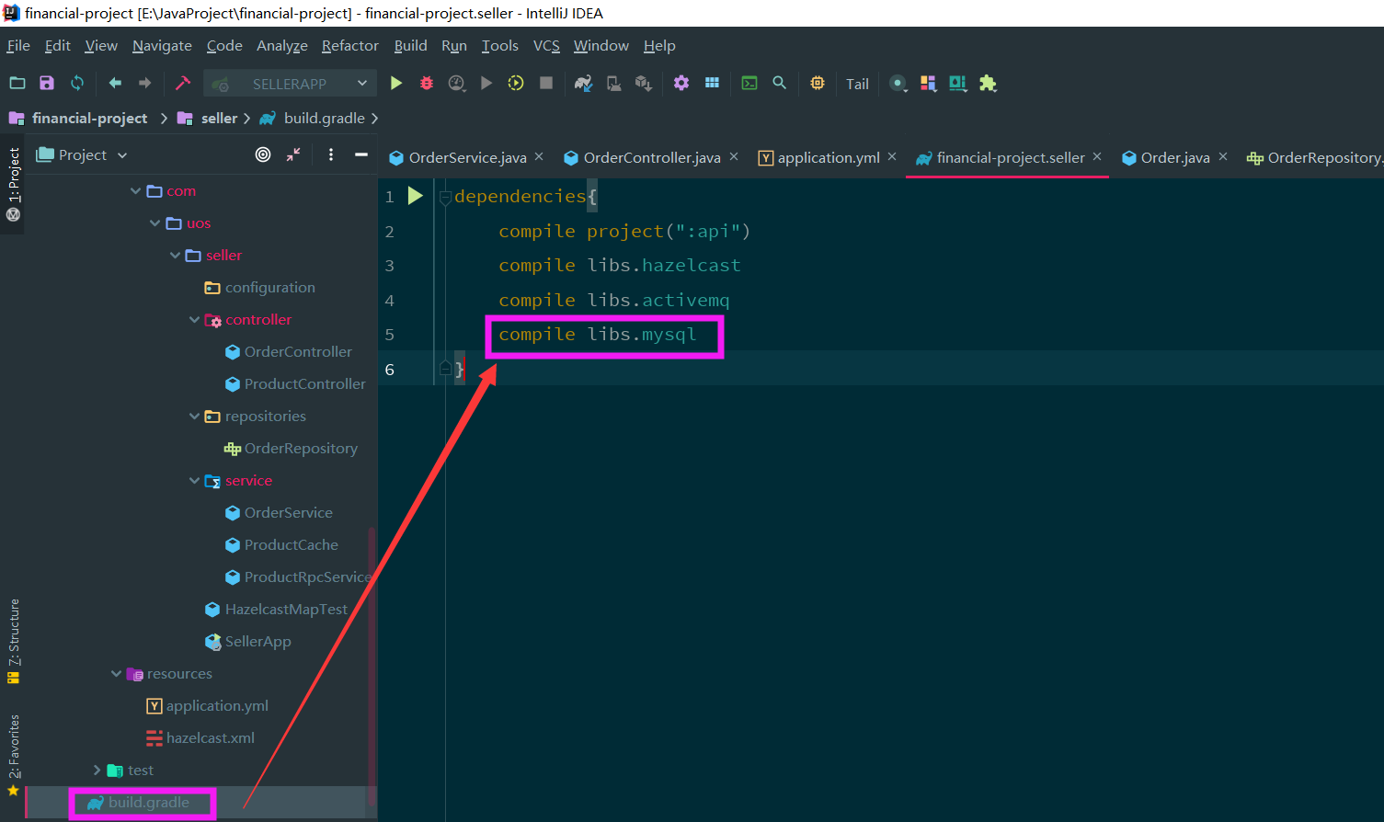Click the Synchronize refresh icon
The height and width of the screenshot is (822, 1384).
click(77, 84)
